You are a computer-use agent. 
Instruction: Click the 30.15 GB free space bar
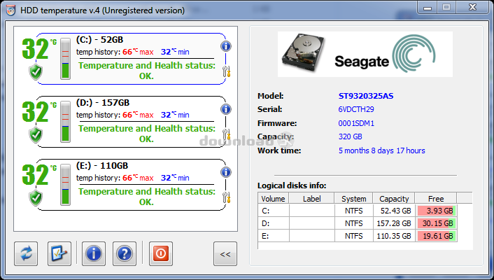point(437,223)
